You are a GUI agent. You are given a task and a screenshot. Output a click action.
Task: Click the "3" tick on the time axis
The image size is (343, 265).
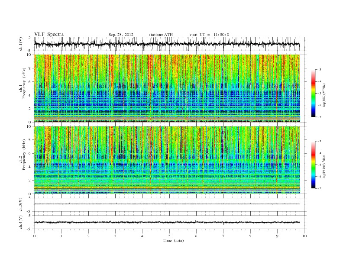pyautogui.click(x=115, y=236)
